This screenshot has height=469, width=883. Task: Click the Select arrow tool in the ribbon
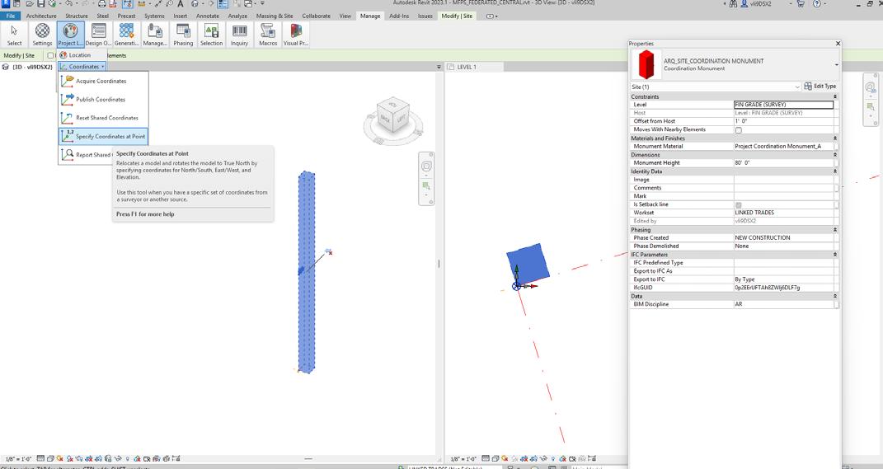14,35
